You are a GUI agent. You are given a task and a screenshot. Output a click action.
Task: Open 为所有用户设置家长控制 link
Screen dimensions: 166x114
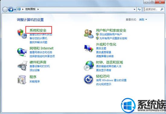coord(113,38)
